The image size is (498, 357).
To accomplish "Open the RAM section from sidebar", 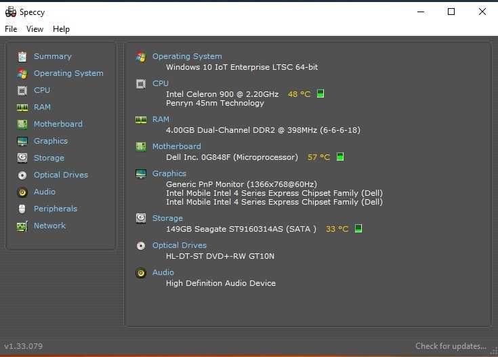I will pyautogui.click(x=42, y=107).
